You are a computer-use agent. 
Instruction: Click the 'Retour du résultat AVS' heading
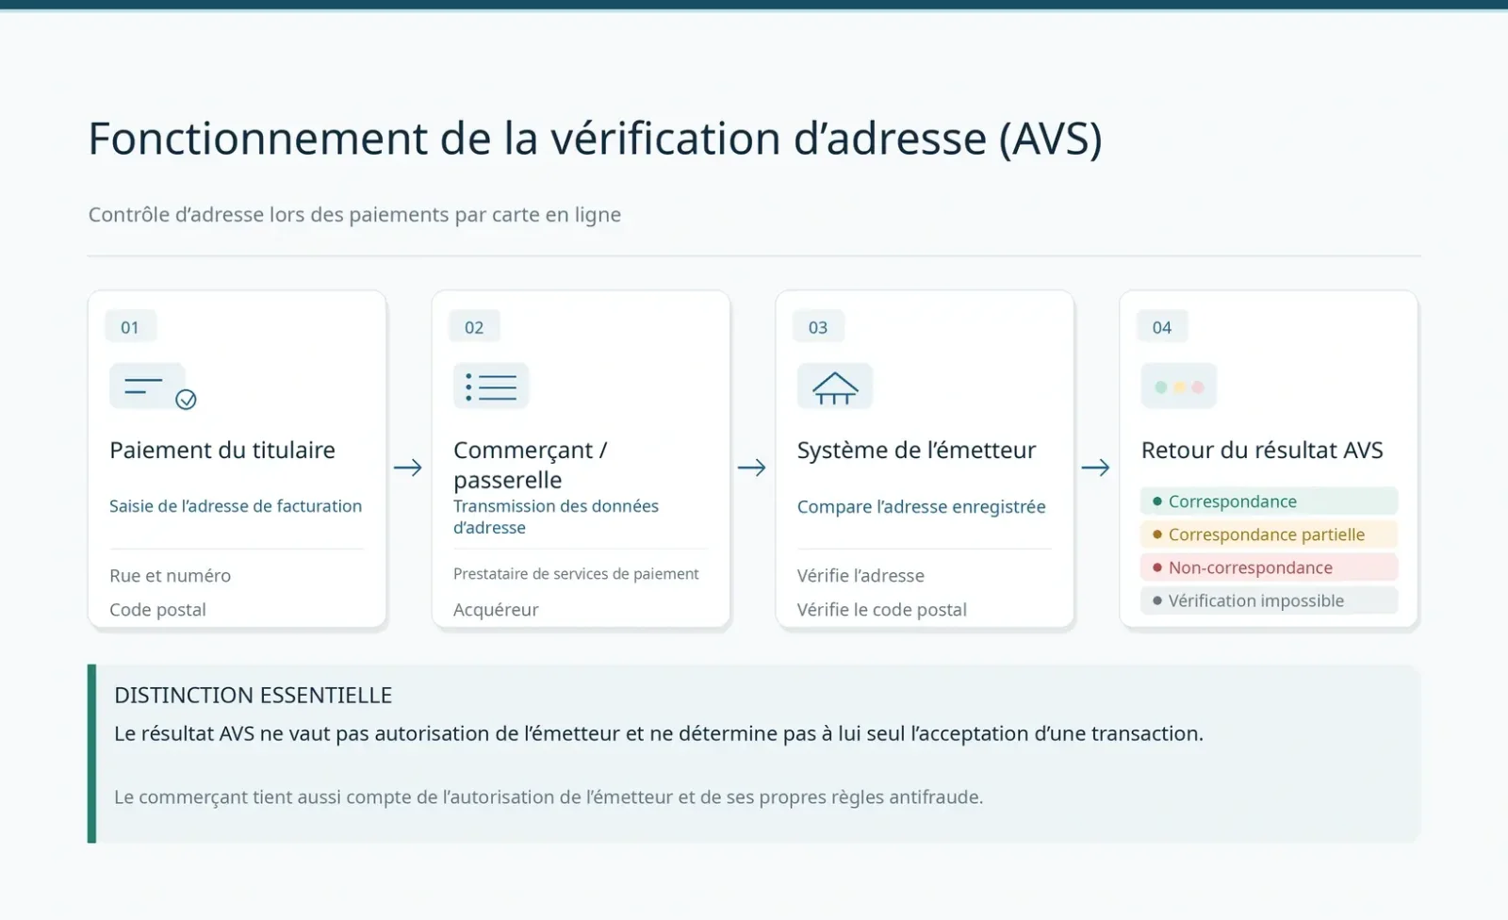[x=1262, y=451]
